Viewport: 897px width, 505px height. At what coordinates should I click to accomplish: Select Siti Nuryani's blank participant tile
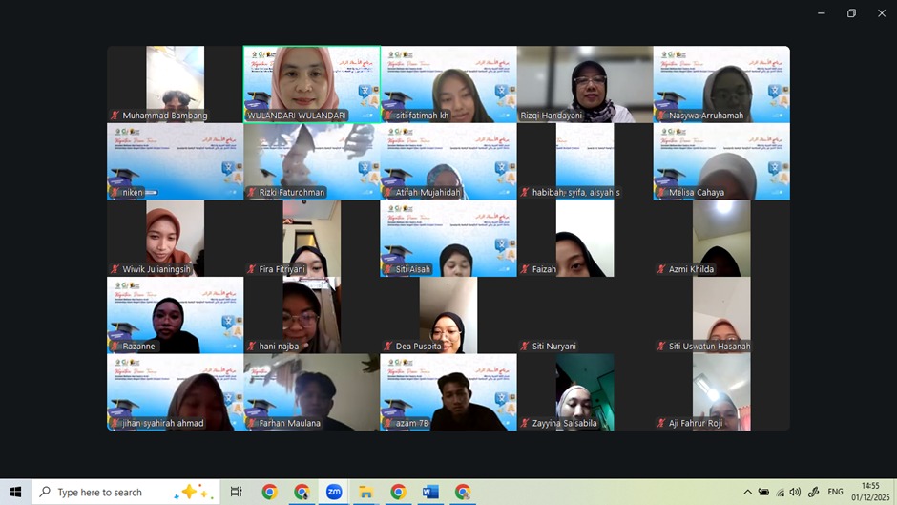coord(585,315)
